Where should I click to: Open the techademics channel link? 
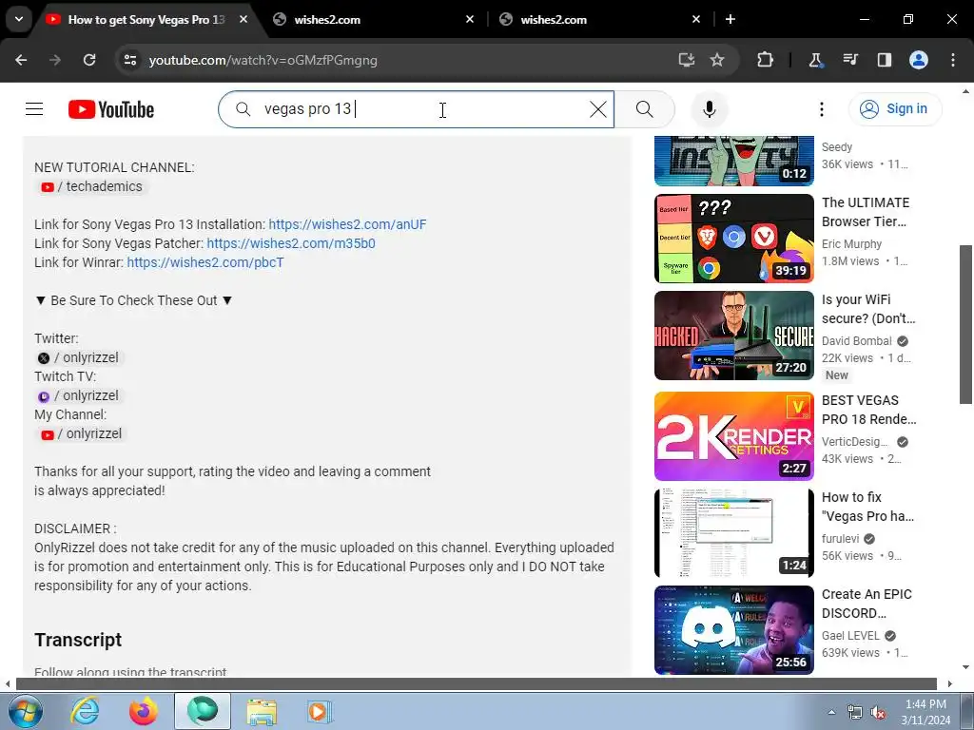[91, 187]
